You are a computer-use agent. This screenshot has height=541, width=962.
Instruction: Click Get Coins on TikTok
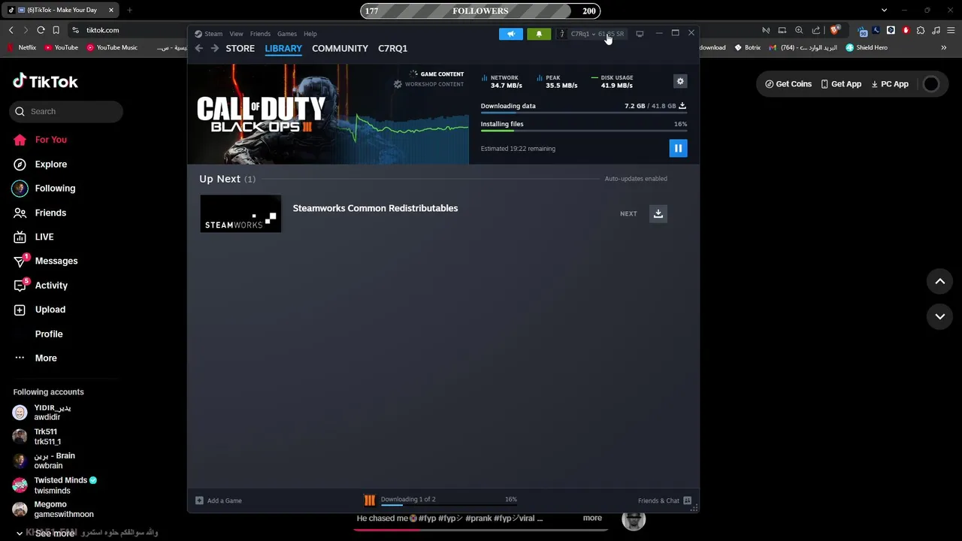click(788, 84)
